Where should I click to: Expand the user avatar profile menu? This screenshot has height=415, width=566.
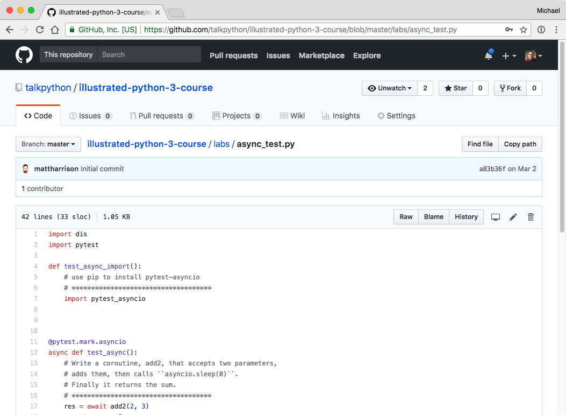coord(534,55)
